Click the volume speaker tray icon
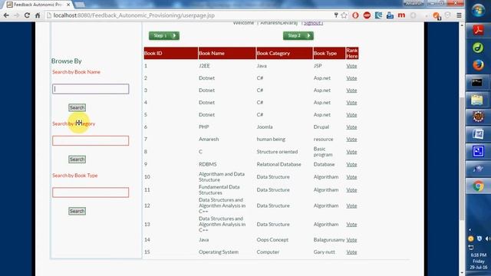This screenshot has width=491, height=276. 488,238
